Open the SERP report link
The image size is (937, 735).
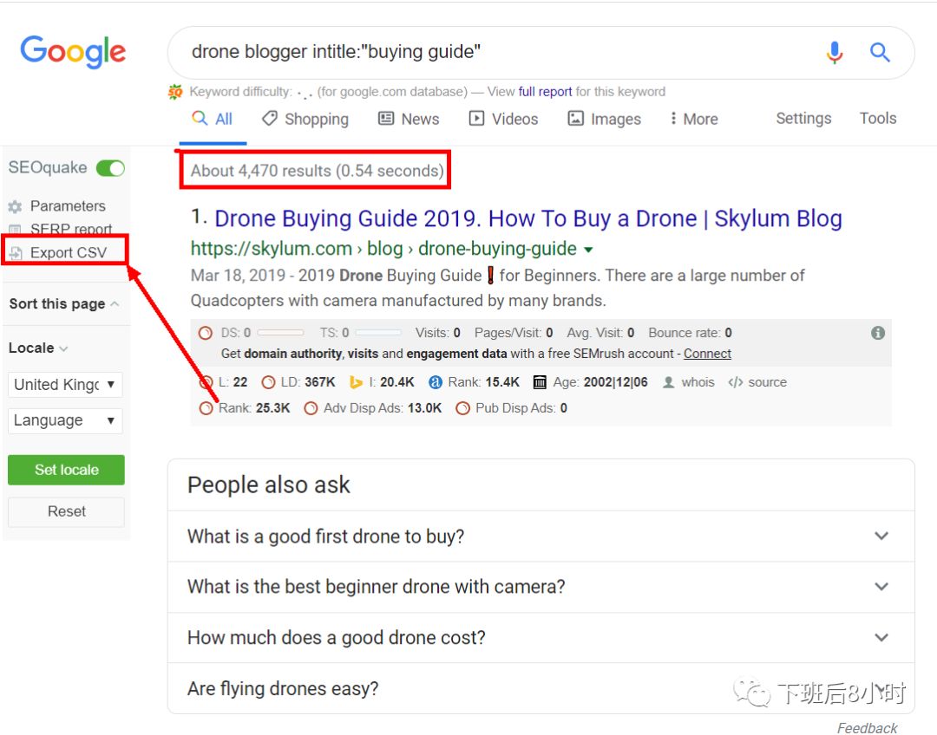[x=71, y=230]
